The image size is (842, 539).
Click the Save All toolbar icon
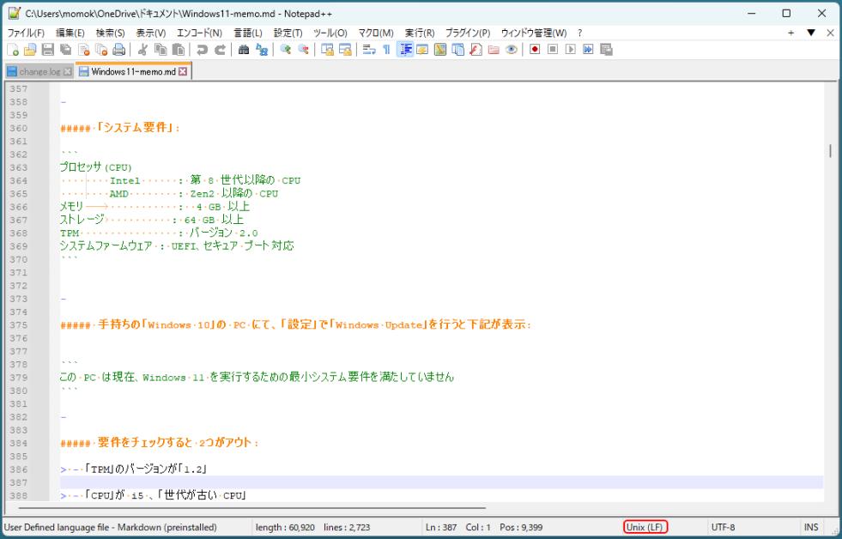click(65, 50)
